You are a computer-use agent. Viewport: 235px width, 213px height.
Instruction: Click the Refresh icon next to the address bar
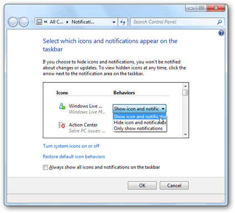(123, 22)
